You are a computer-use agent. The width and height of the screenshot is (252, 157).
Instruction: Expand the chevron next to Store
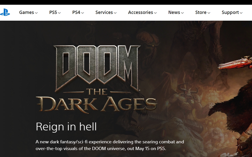[x=209, y=13]
